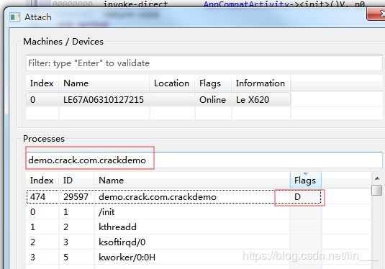Select the ksoftirqd/0 process row

tap(173, 242)
